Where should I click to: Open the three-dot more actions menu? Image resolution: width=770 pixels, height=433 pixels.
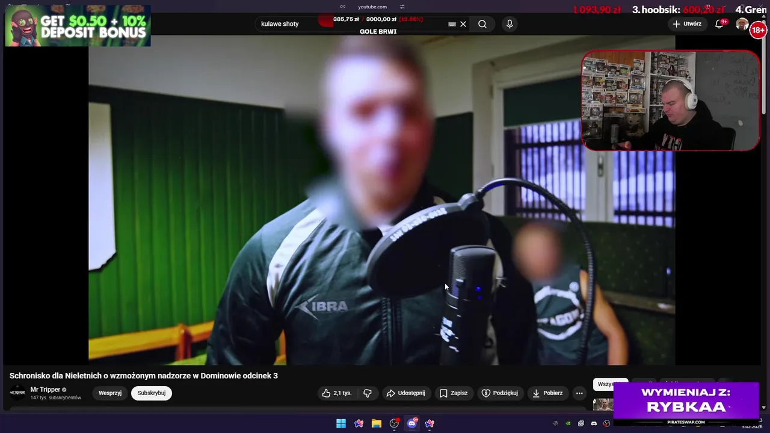click(x=579, y=393)
